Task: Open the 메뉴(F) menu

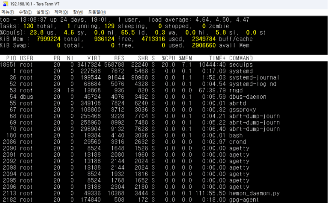Action: tap(8, 12)
